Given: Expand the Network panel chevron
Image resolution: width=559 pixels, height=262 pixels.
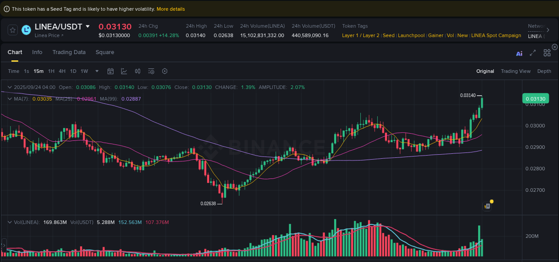Looking at the screenshot, I should 547,30.
